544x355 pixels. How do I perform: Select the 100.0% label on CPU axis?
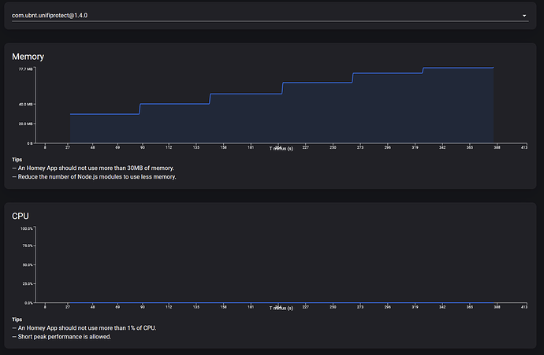[x=26, y=228]
